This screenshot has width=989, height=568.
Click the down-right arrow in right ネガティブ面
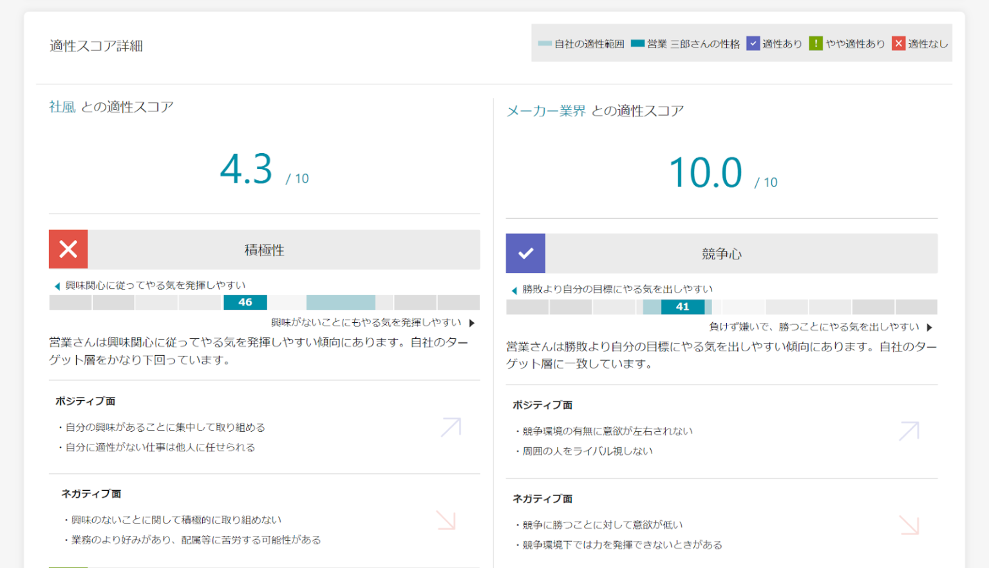(909, 525)
